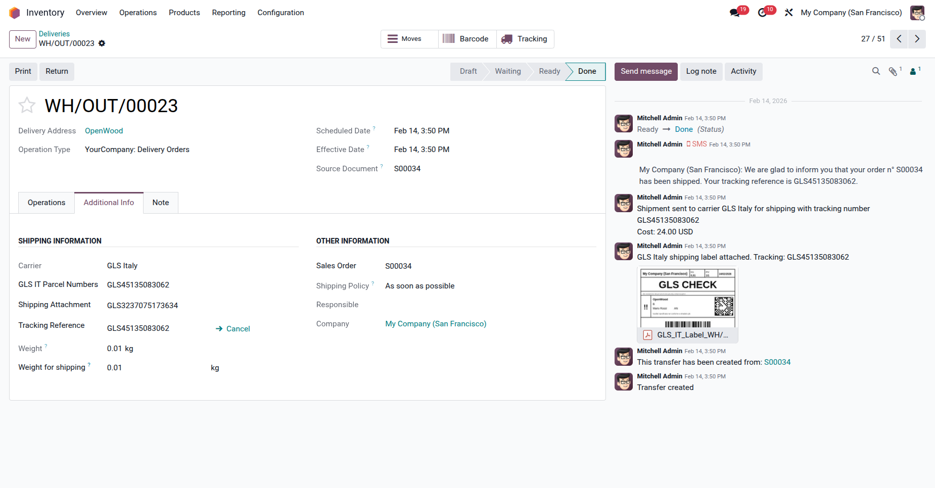The image size is (935, 488).
Task: Search messages with the magnifier icon
Action: pyautogui.click(x=876, y=71)
